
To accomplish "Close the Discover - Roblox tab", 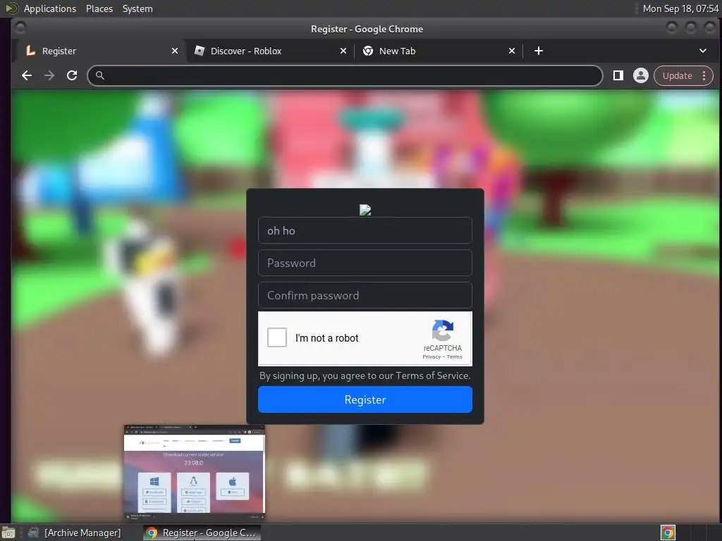I will [343, 51].
